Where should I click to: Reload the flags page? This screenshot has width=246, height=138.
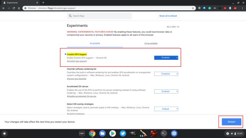pyautogui.click(x=14, y=8)
